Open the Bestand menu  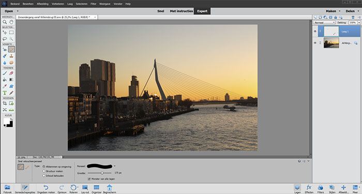(x=15, y=4)
